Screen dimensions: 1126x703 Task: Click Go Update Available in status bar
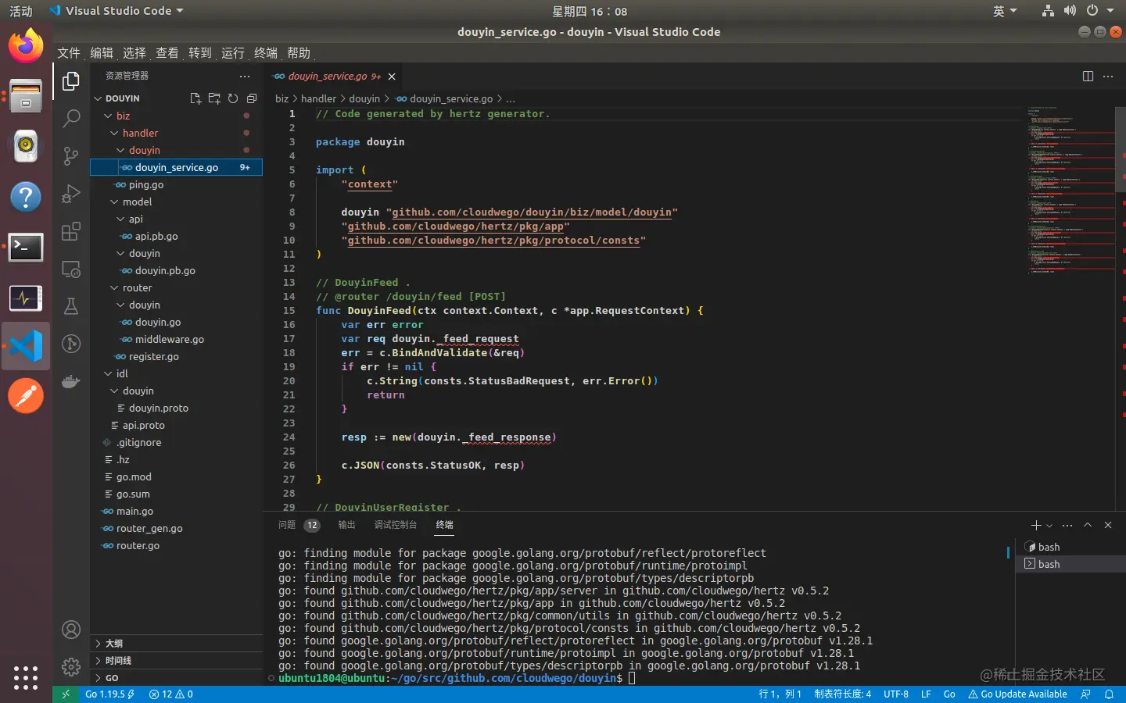(x=1017, y=694)
